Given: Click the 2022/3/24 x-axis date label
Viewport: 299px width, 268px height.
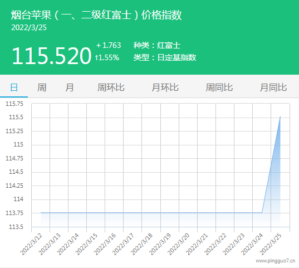Looking at the screenshot, I should pos(252,244).
